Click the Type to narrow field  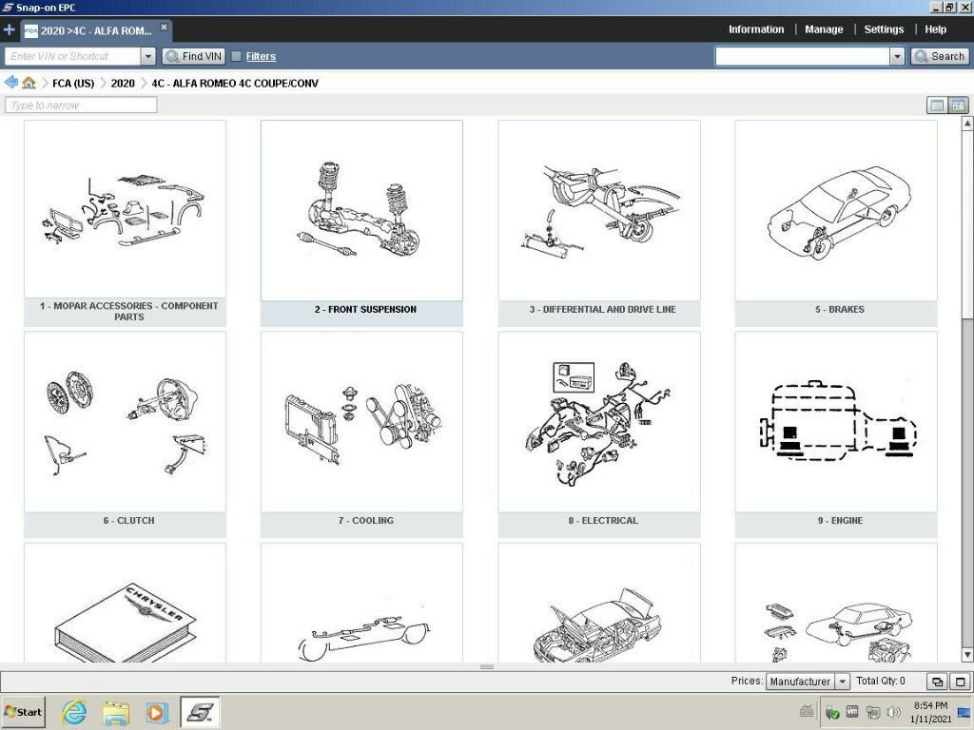click(x=81, y=106)
